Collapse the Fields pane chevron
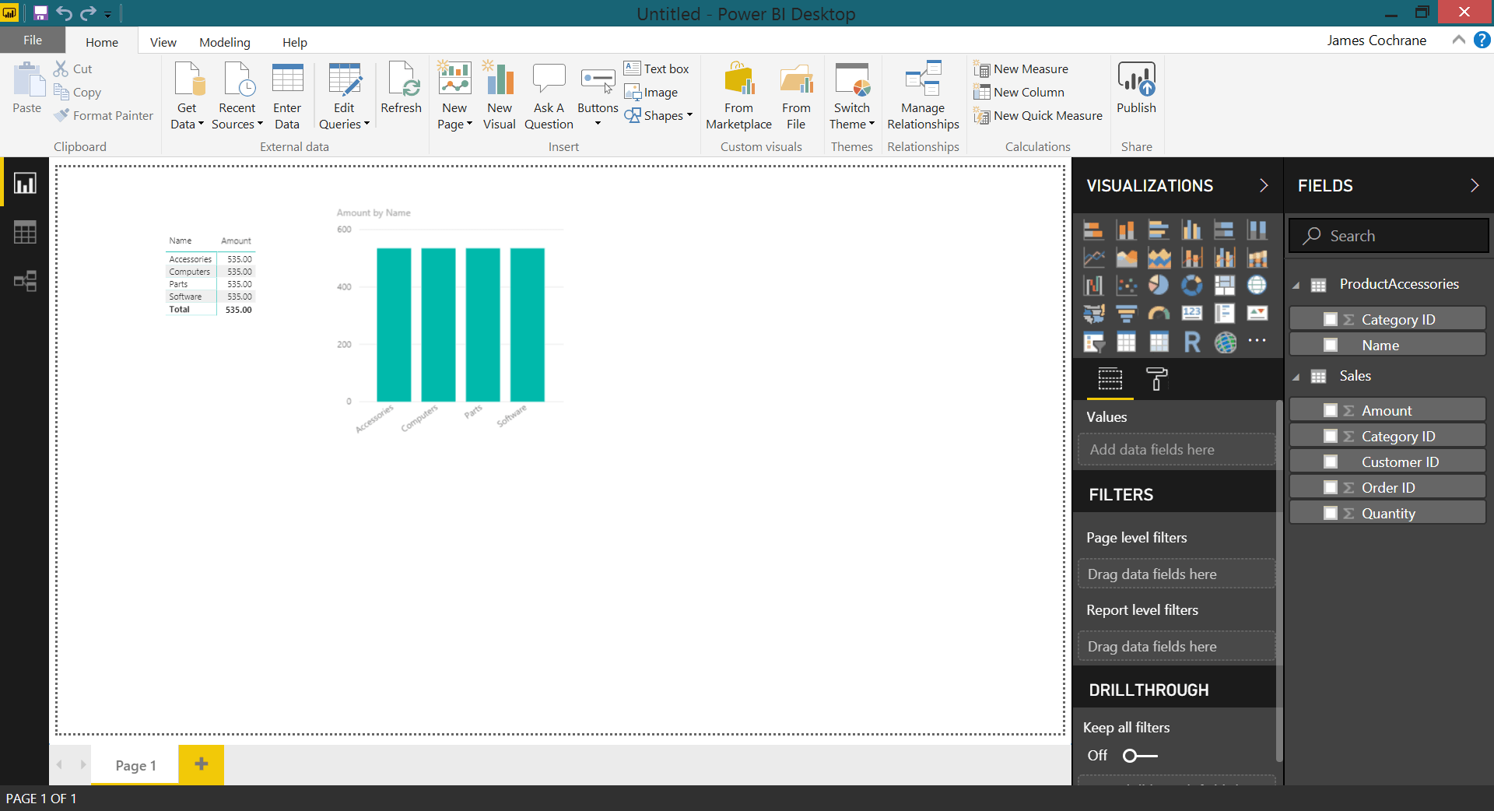This screenshot has width=1494, height=811. 1474,185
